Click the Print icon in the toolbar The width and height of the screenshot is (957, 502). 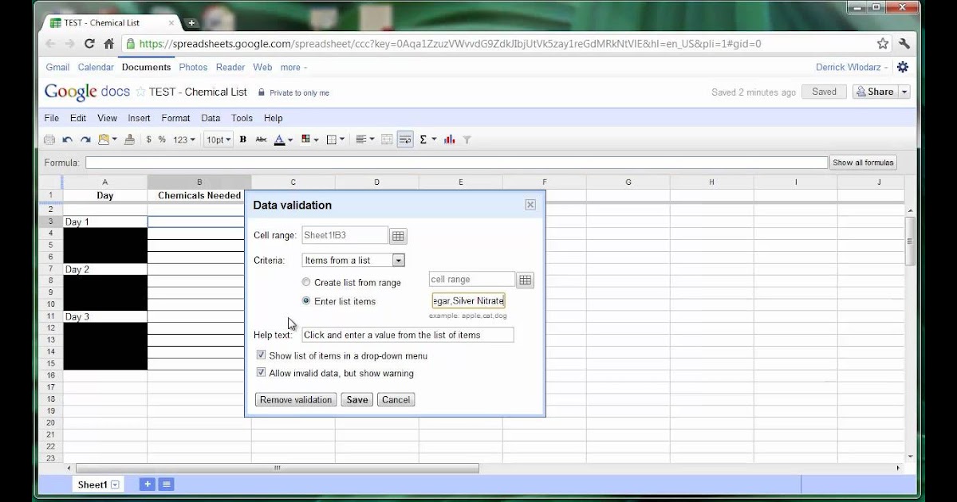[49, 139]
